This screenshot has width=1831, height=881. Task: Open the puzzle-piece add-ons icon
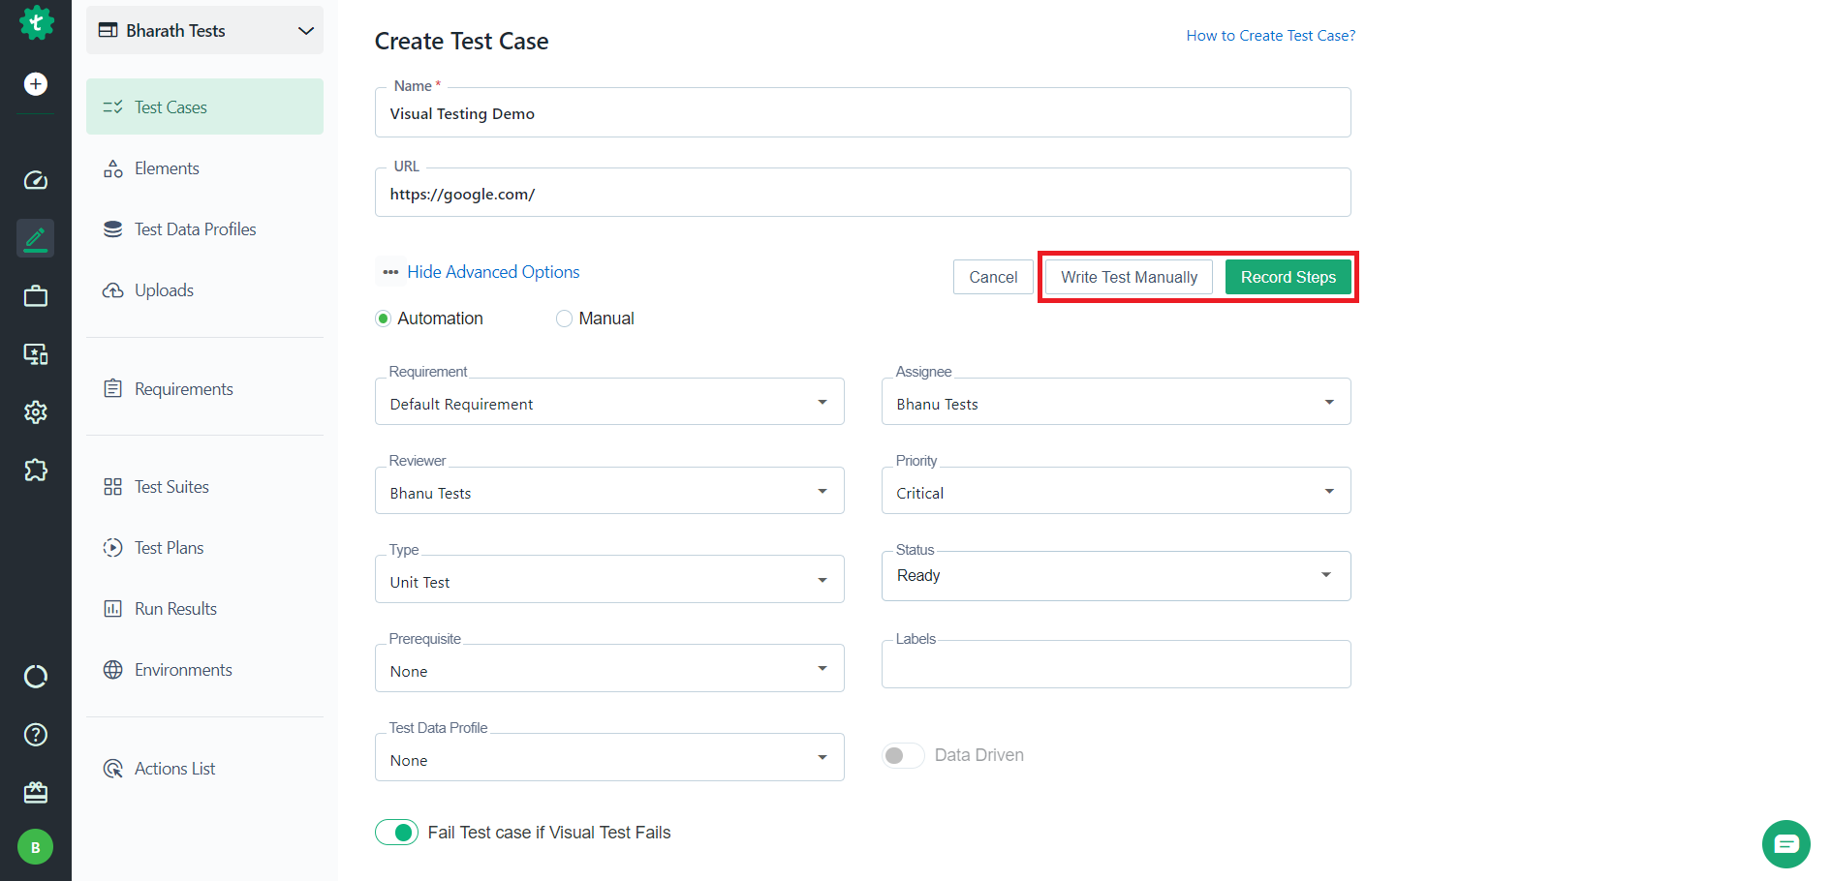[36, 471]
